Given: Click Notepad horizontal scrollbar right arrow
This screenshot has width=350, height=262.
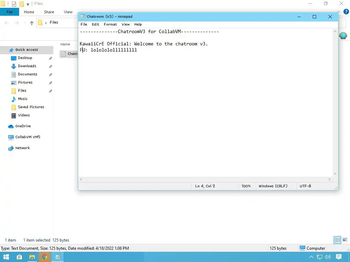Looking at the screenshot, I should [x=329, y=179].
